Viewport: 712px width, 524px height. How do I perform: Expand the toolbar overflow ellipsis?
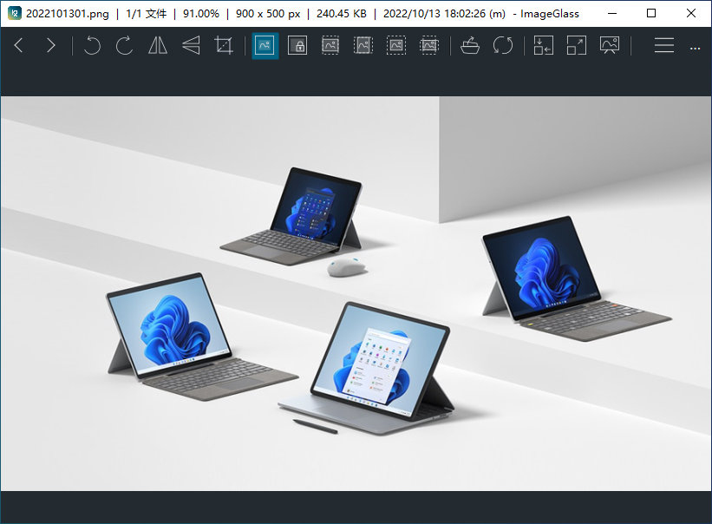[696, 48]
